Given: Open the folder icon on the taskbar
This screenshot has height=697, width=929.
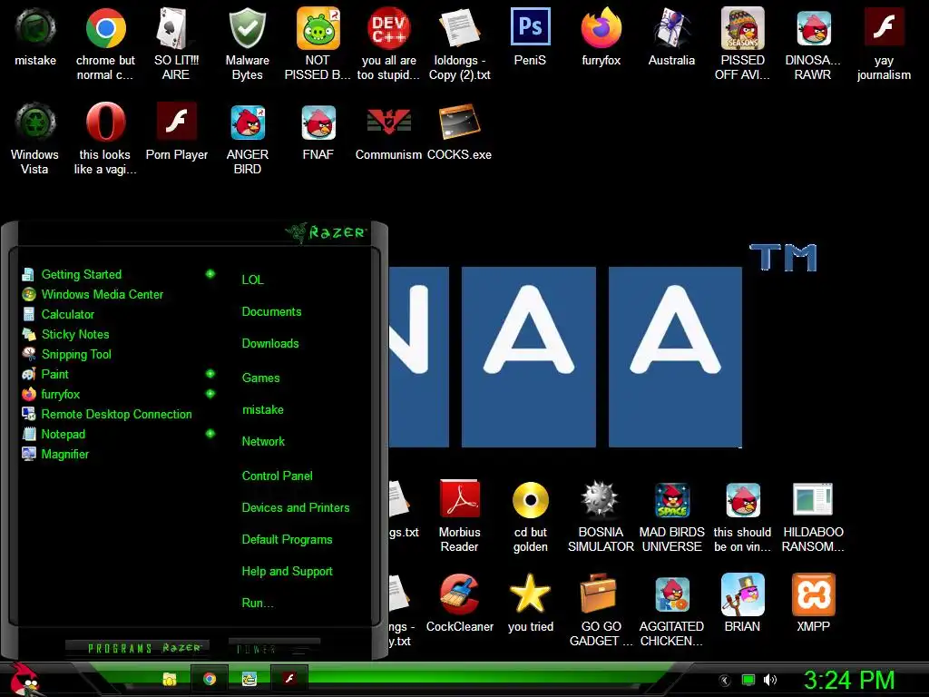Looking at the screenshot, I should pyautogui.click(x=170, y=679).
